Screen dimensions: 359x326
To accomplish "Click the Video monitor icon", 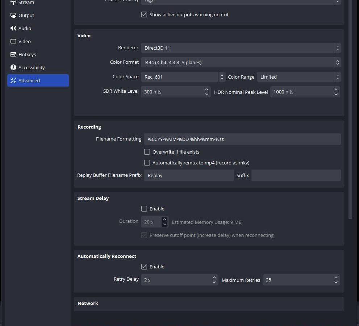I will click(13, 41).
